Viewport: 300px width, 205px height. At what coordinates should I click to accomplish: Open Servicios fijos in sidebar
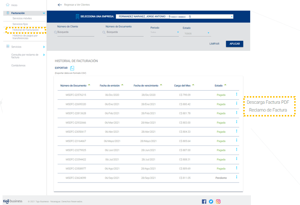coord(20,24)
